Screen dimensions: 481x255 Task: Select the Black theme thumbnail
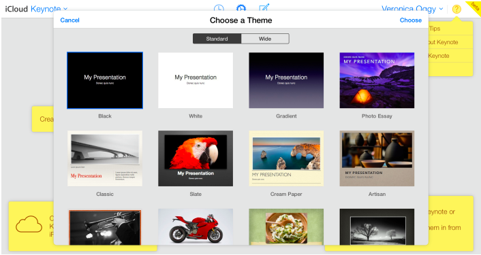(105, 80)
